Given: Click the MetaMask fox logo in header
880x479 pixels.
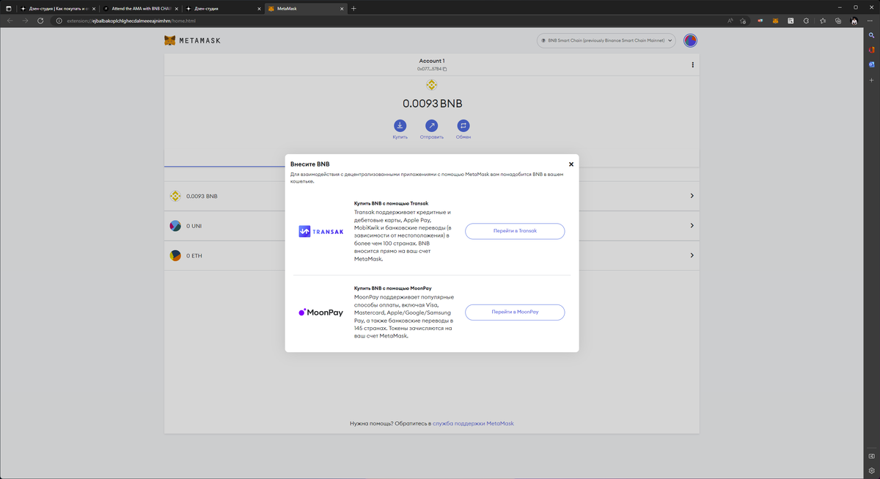Looking at the screenshot, I should (169, 40).
